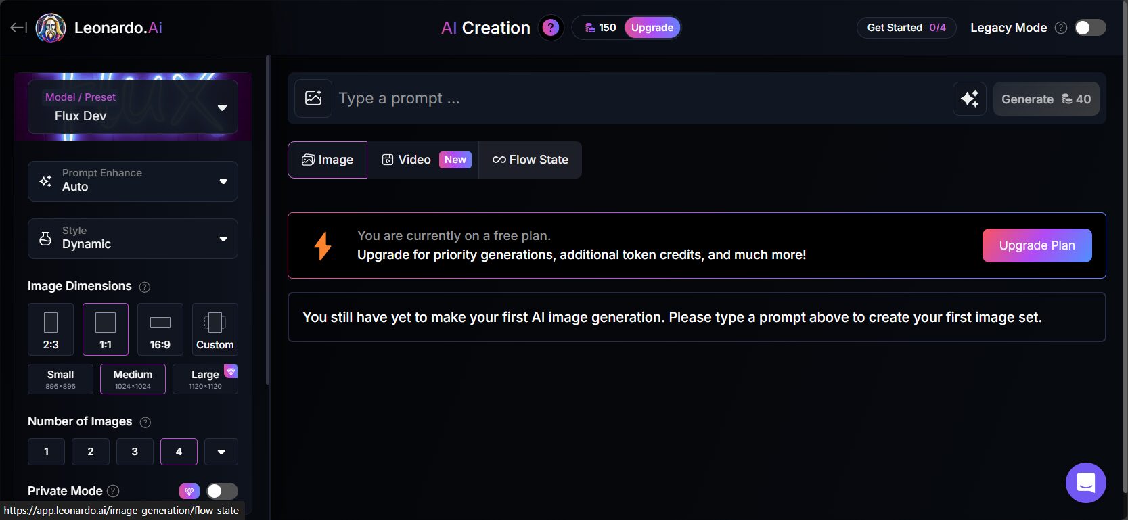Click the Leonardo.Ai brand name
This screenshot has height=520, width=1128.
[118, 28]
